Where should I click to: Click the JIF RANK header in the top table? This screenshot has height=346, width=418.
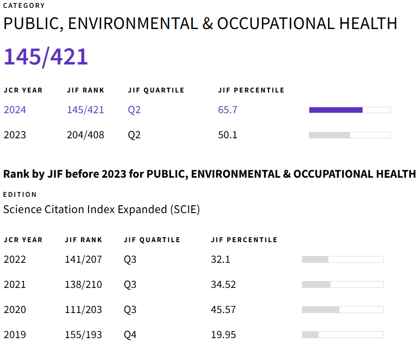[x=86, y=91]
